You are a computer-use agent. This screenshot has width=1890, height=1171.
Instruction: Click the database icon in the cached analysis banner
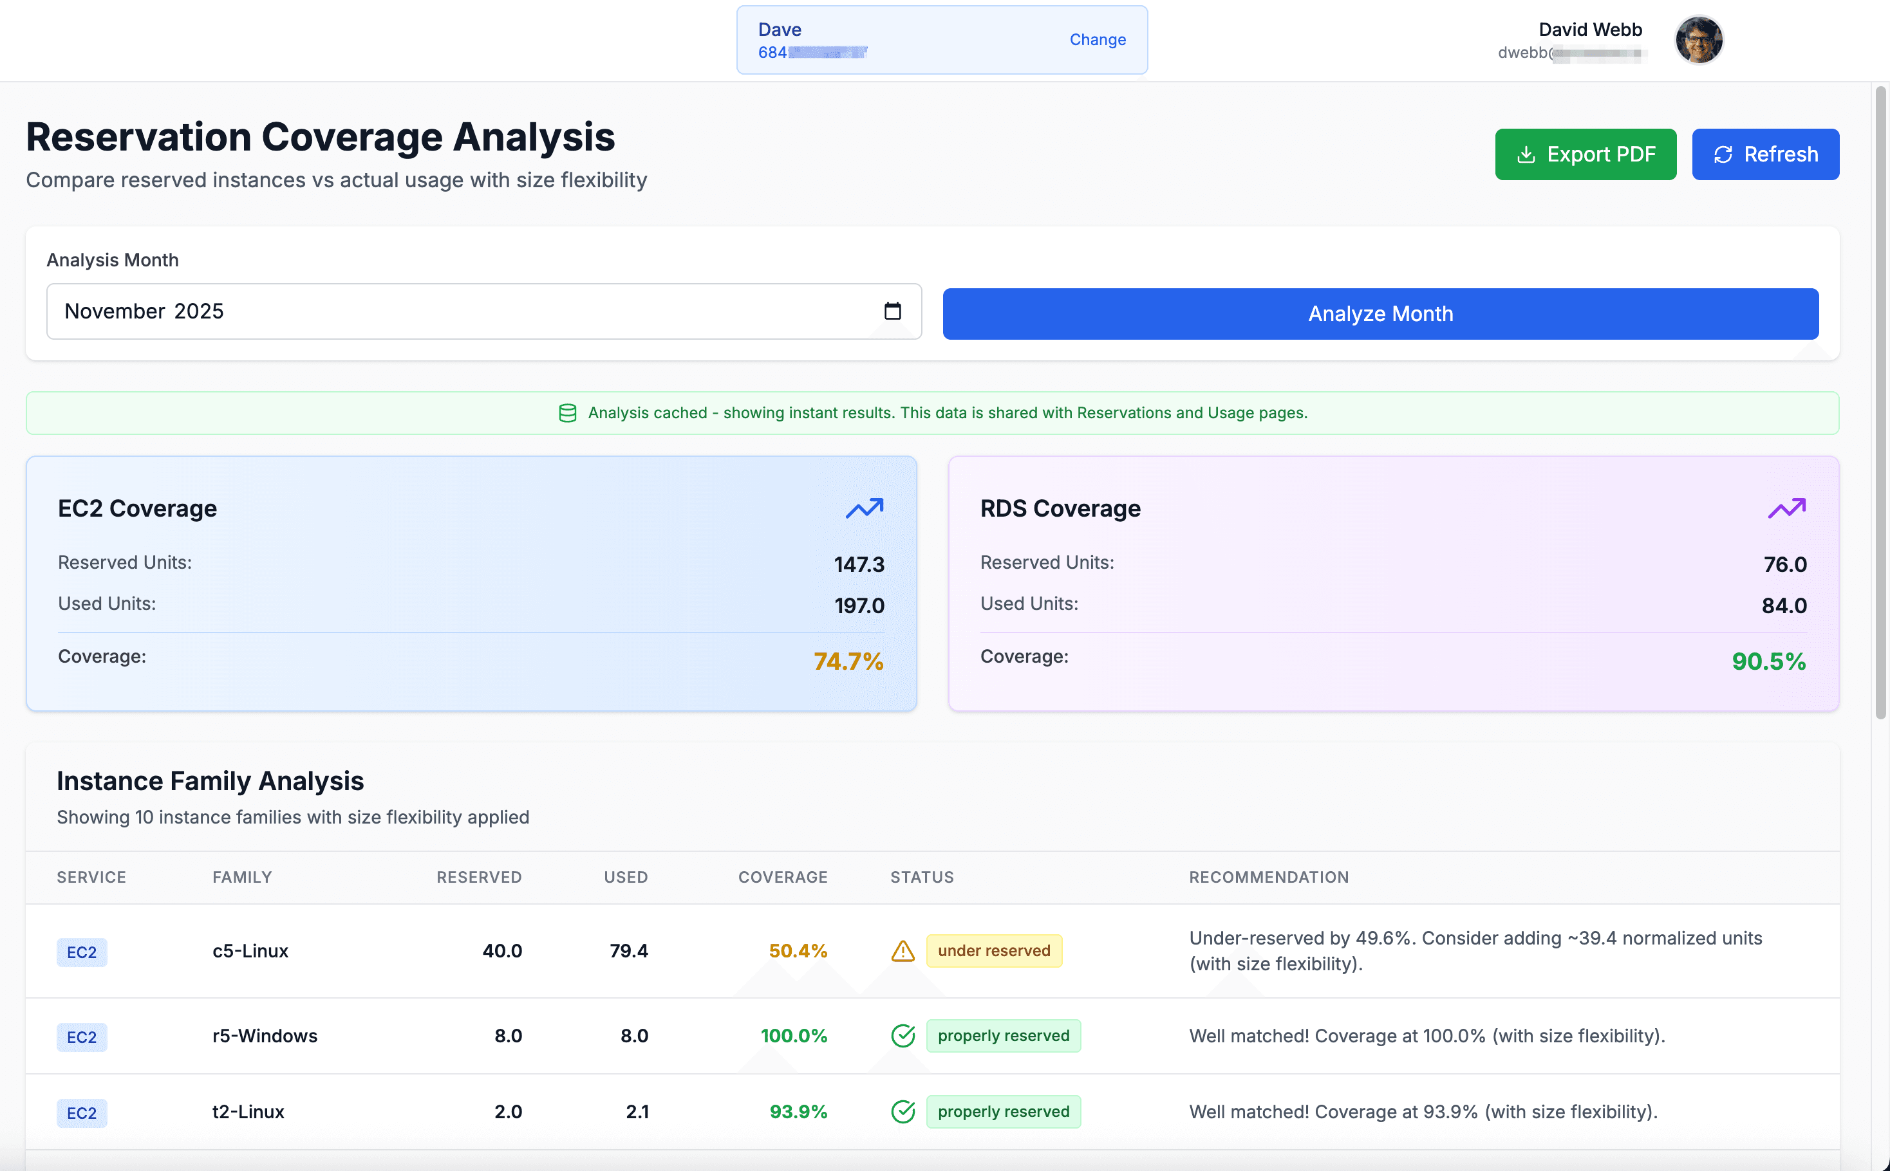[568, 413]
